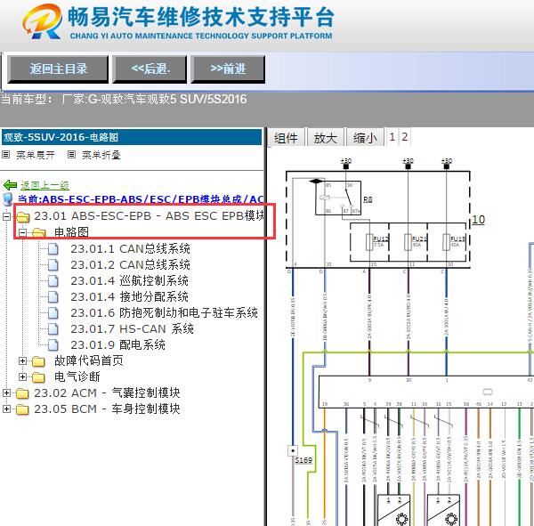Image resolution: width=534 pixels, height=526 pixels.
Task: Go back with the <<后退 button
Action: [x=150, y=69]
